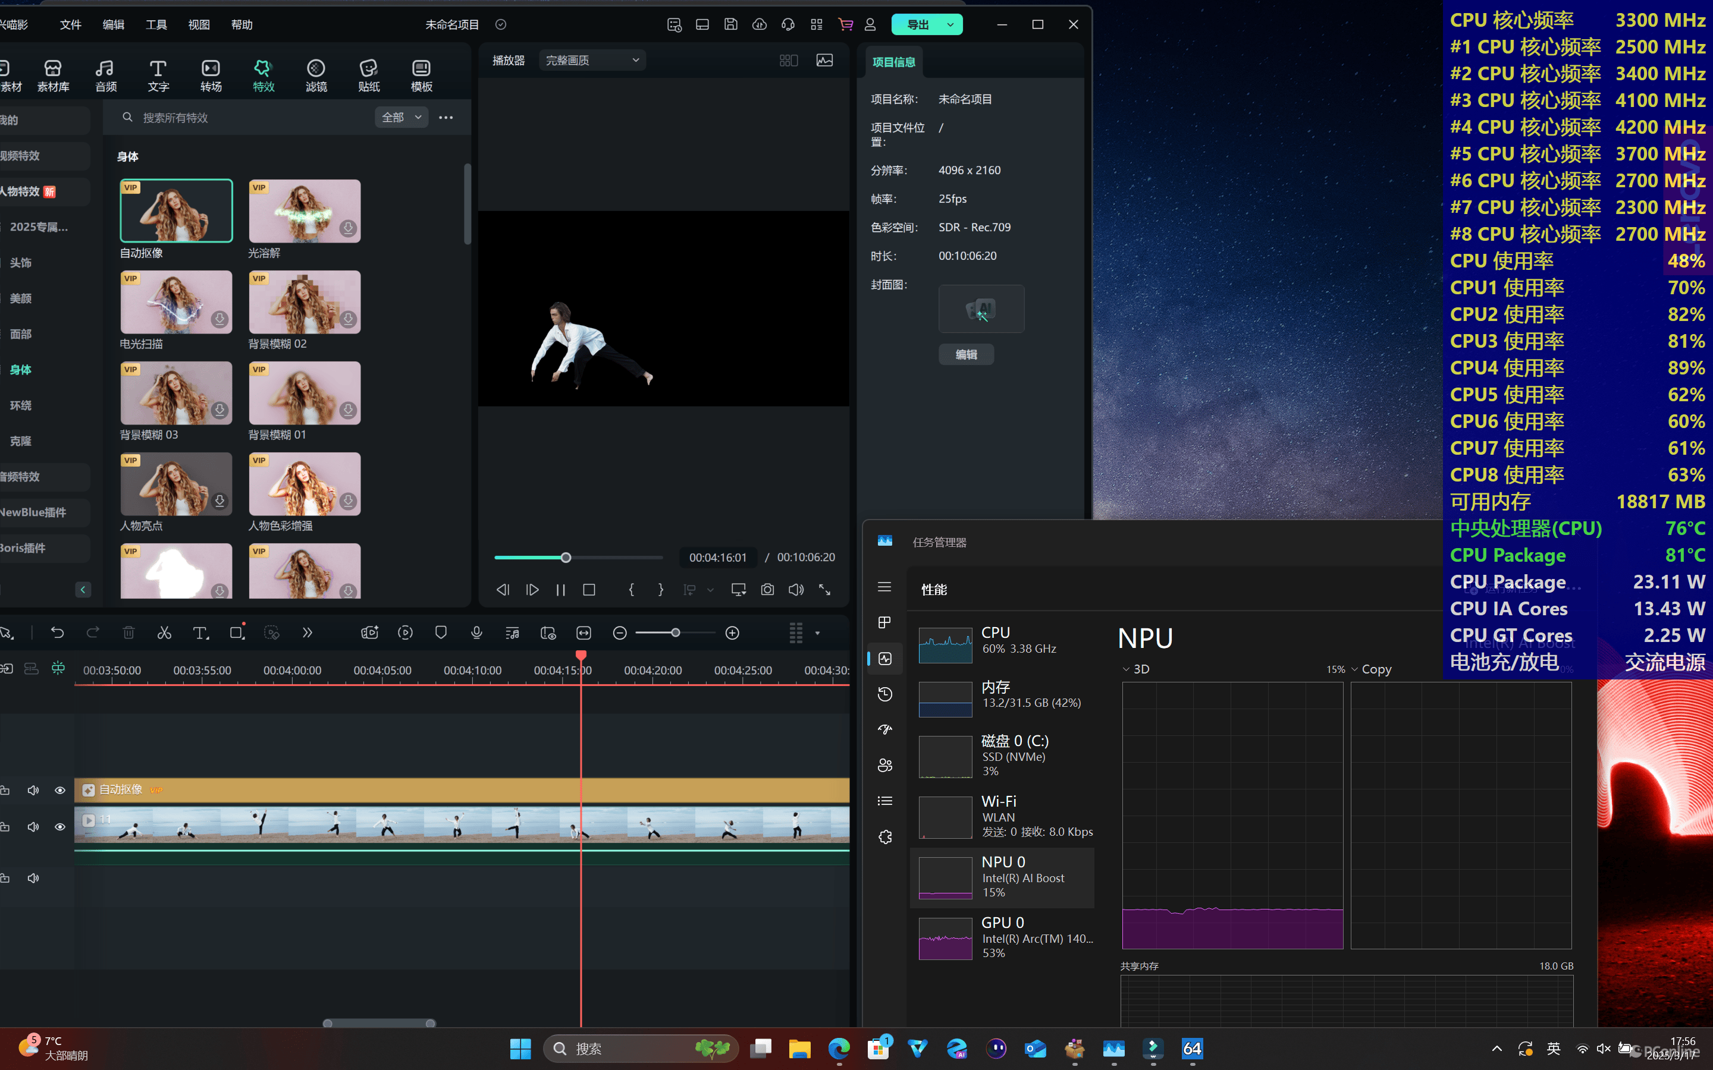Hide the video track with eye icon
The height and width of the screenshot is (1070, 1713).
[60, 826]
